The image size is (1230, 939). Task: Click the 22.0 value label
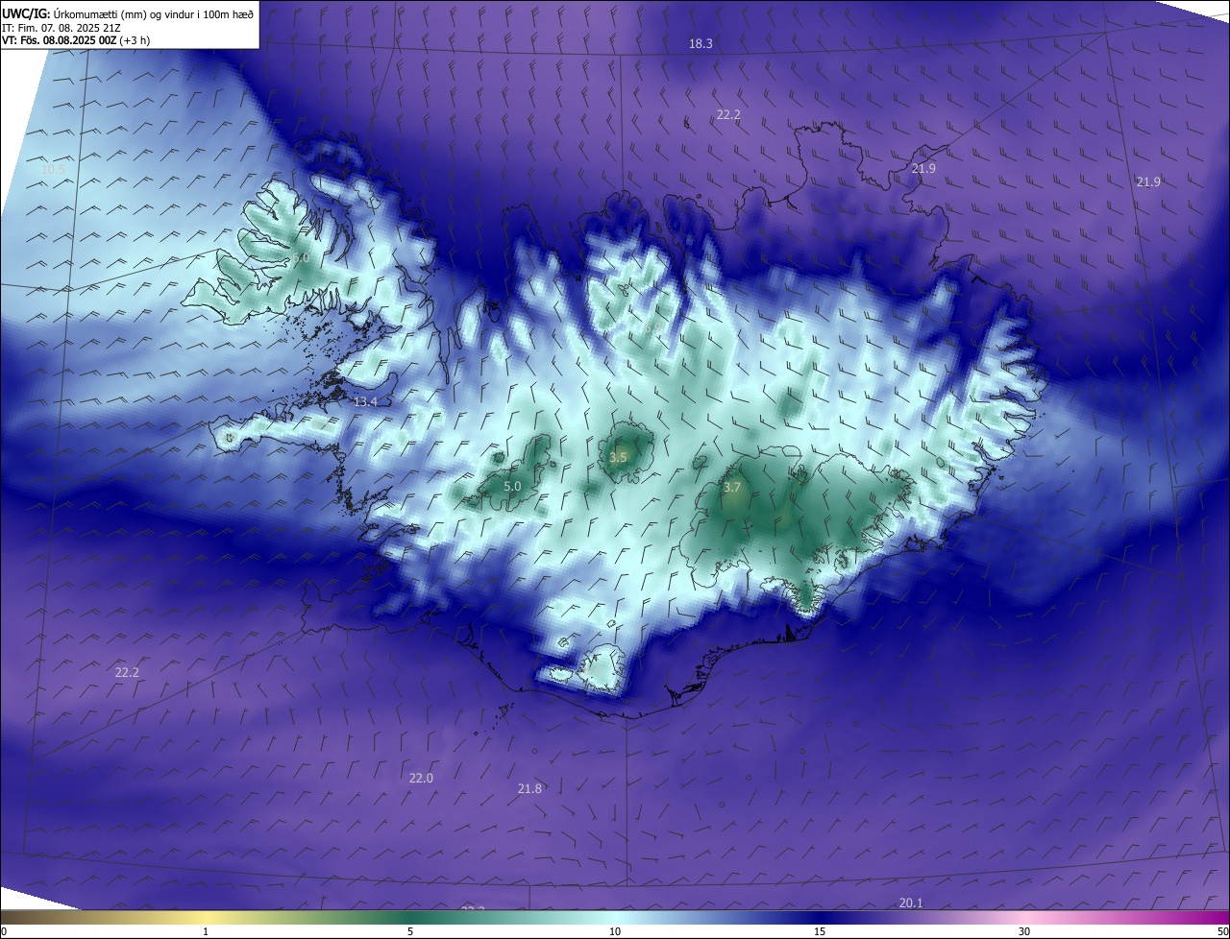(x=421, y=778)
